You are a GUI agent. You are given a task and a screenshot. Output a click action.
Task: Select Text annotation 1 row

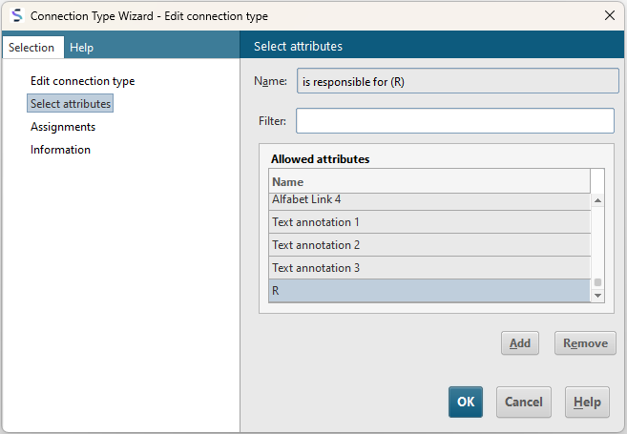429,222
